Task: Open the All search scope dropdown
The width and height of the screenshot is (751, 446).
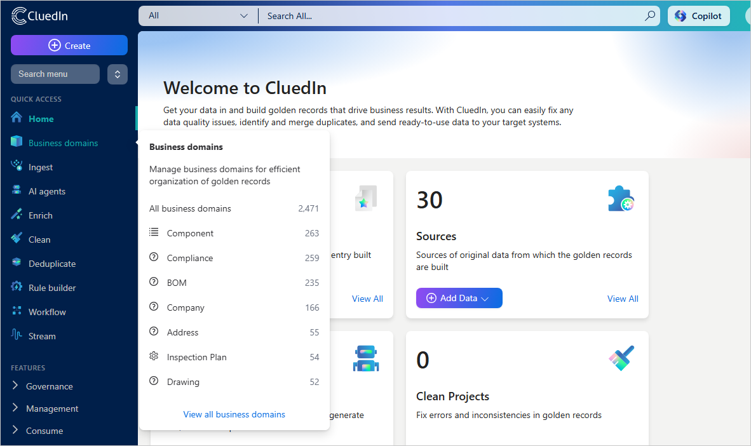Action: pyautogui.click(x=198, y=16)
